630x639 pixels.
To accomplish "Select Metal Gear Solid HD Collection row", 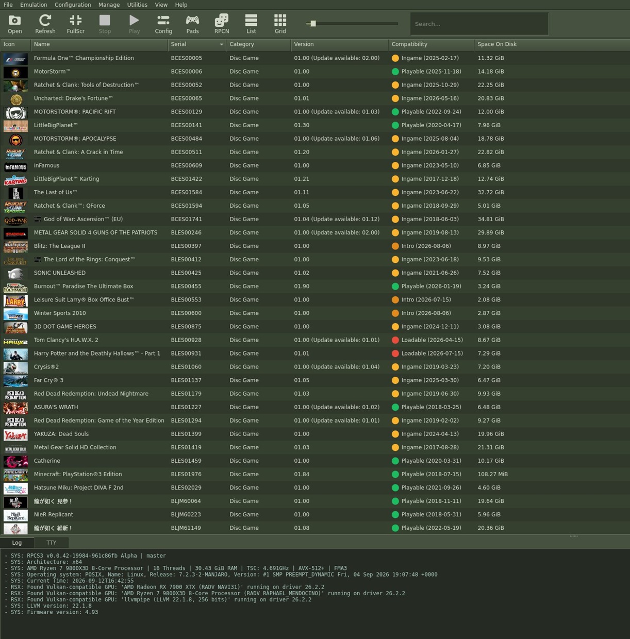I will tap(315, 447).
